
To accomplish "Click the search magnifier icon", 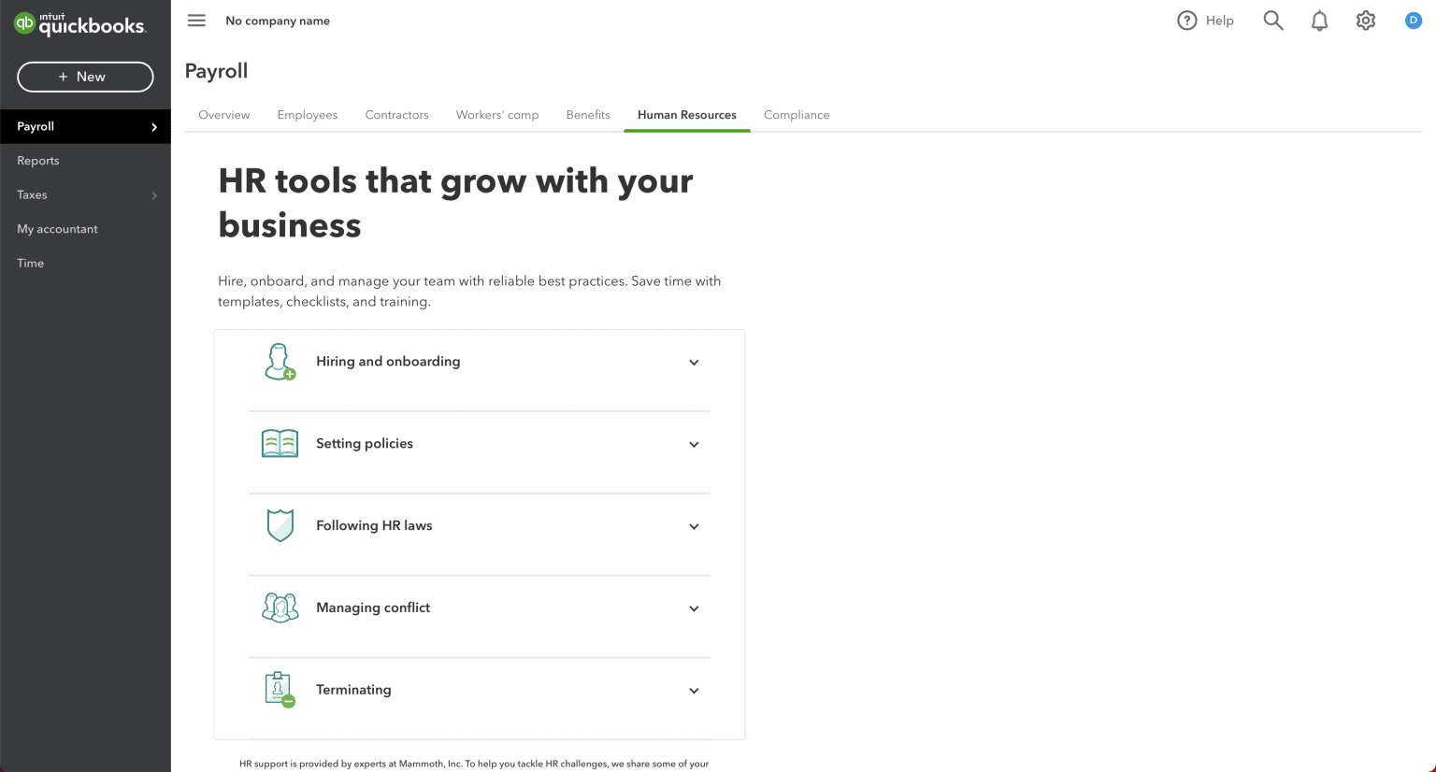I will [1272, 20].
